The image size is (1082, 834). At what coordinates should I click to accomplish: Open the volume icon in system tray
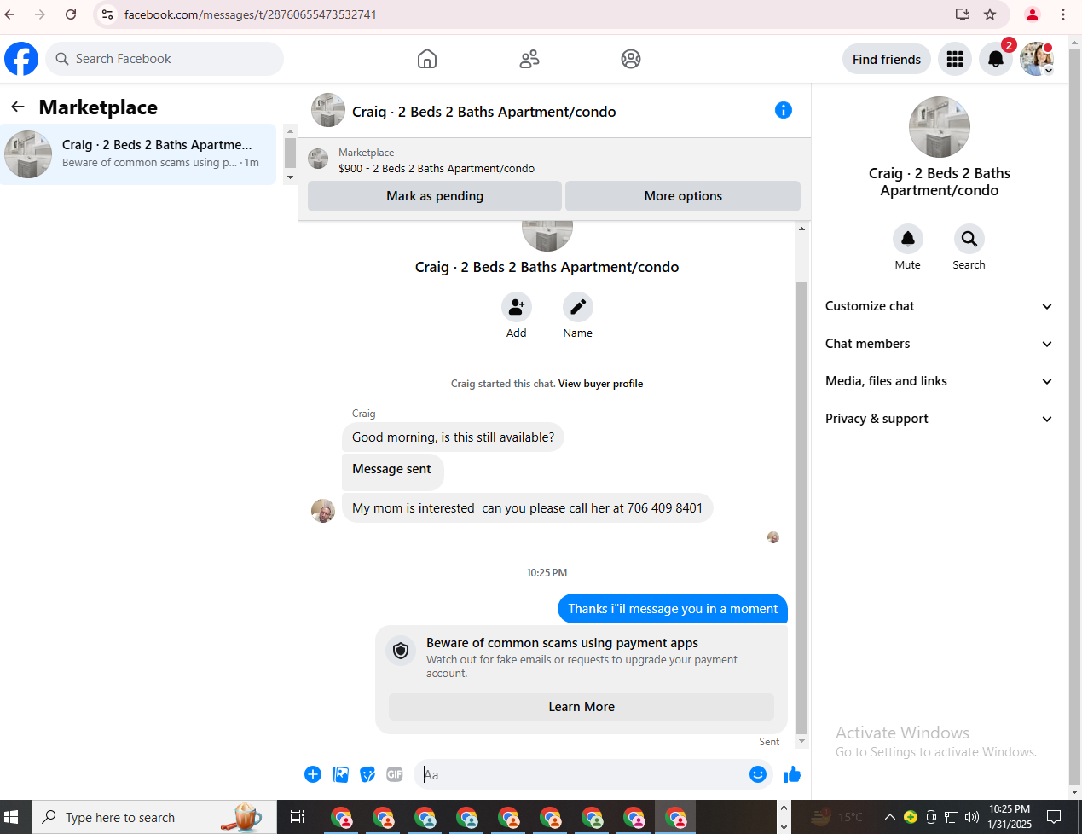pos(971,817)
